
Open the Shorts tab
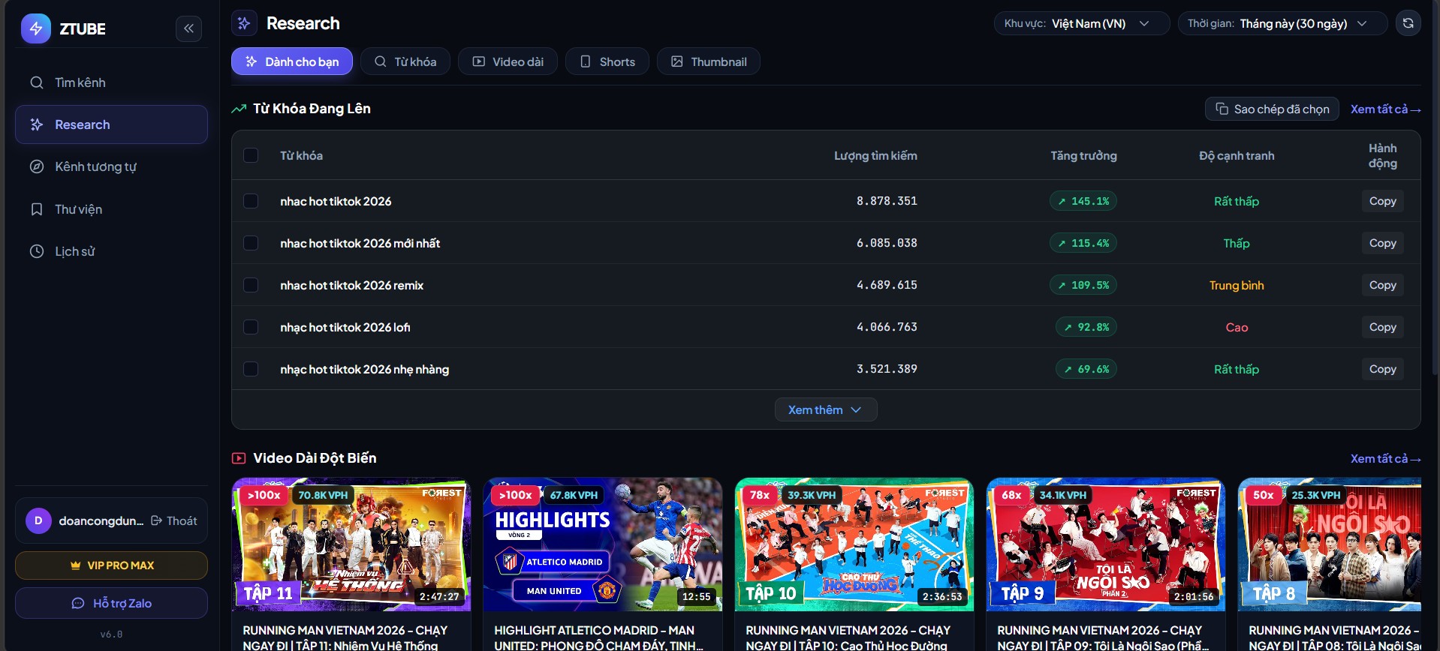pos(607,61)
